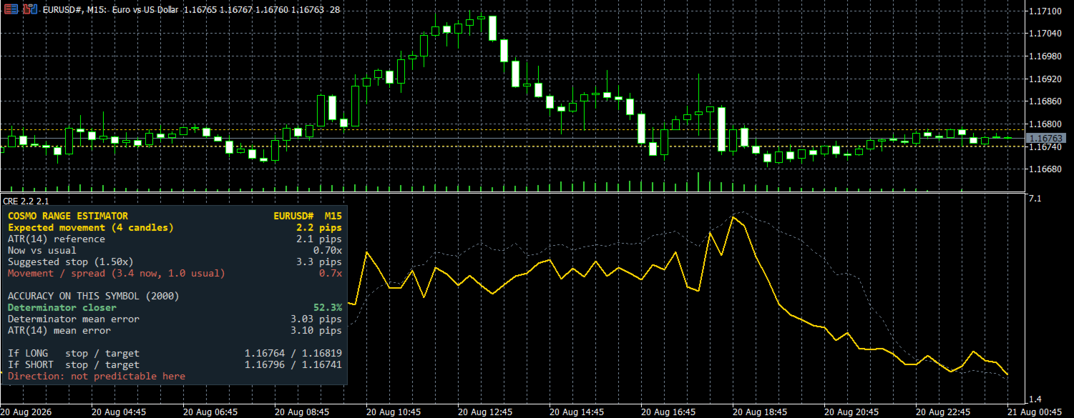The width and height of the screenshot is (1074, 418).
Task: Click ACCURACY ON THIS SYMBOL (2000) heading
Action: coord(94,296)
